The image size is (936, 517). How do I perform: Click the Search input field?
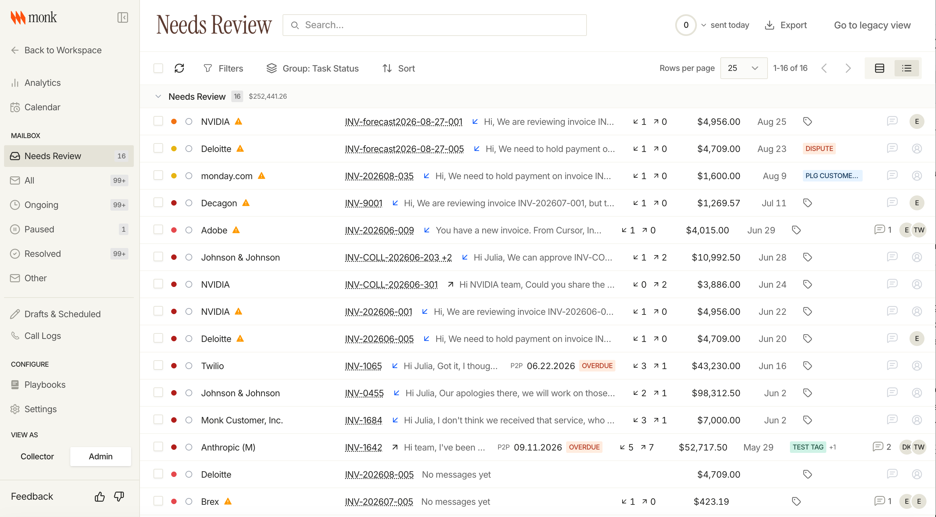tap(434, 25)
